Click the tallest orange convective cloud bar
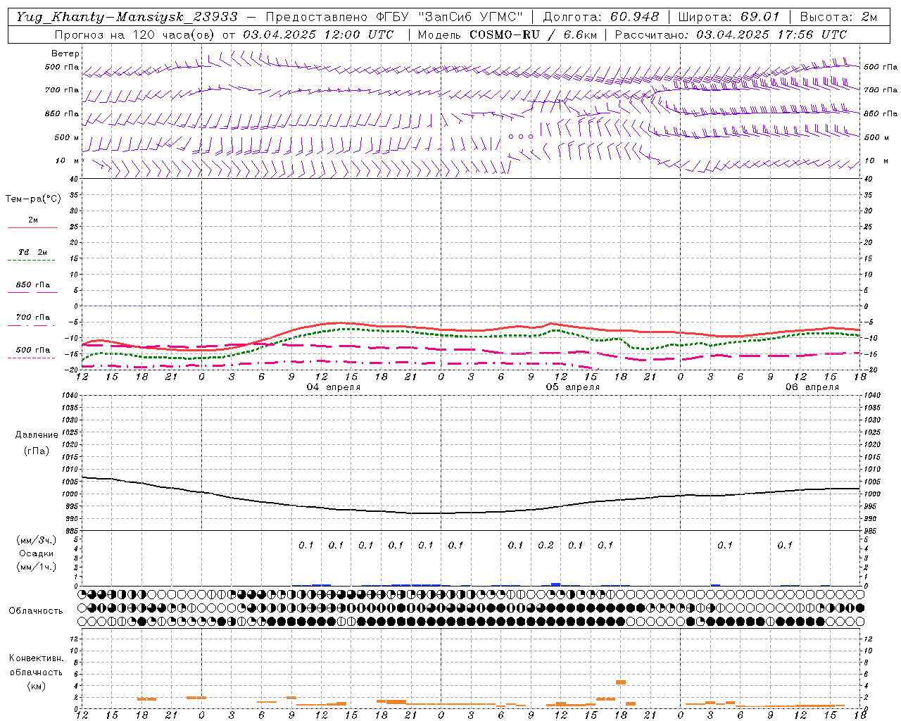901x721 pixels. click(x=621, y=682)
